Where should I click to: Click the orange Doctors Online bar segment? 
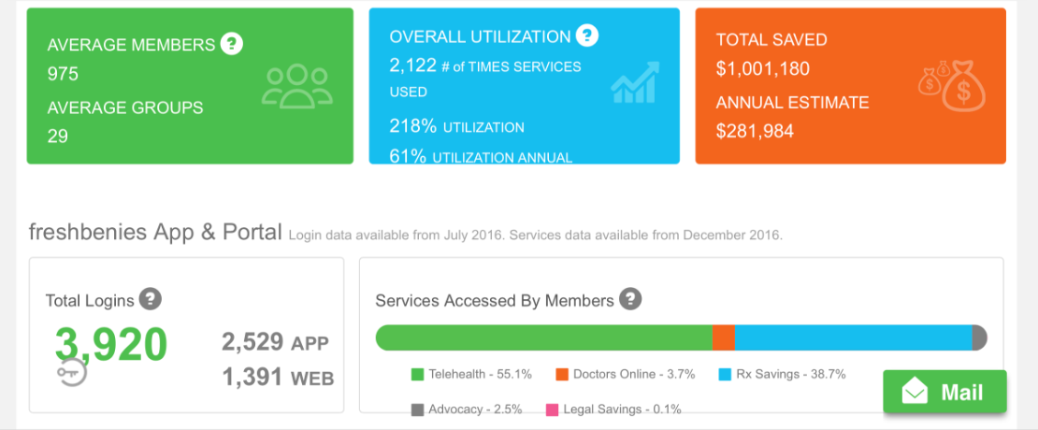coord(723,337)
